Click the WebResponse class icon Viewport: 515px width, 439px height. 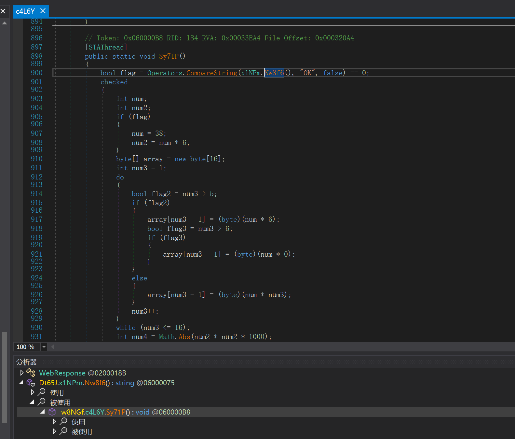tap(31, 373)
